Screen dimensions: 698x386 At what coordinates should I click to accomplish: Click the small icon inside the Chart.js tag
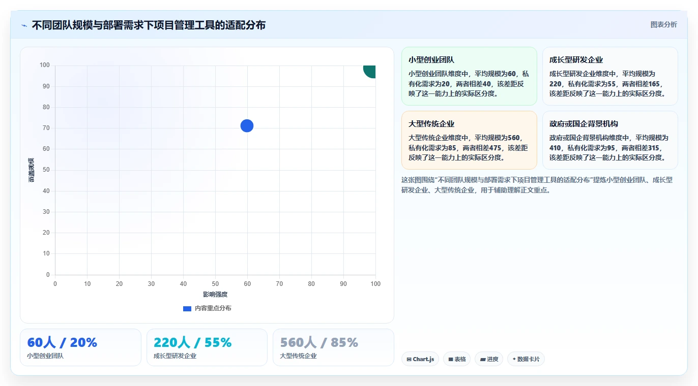[x=409, y=359]
